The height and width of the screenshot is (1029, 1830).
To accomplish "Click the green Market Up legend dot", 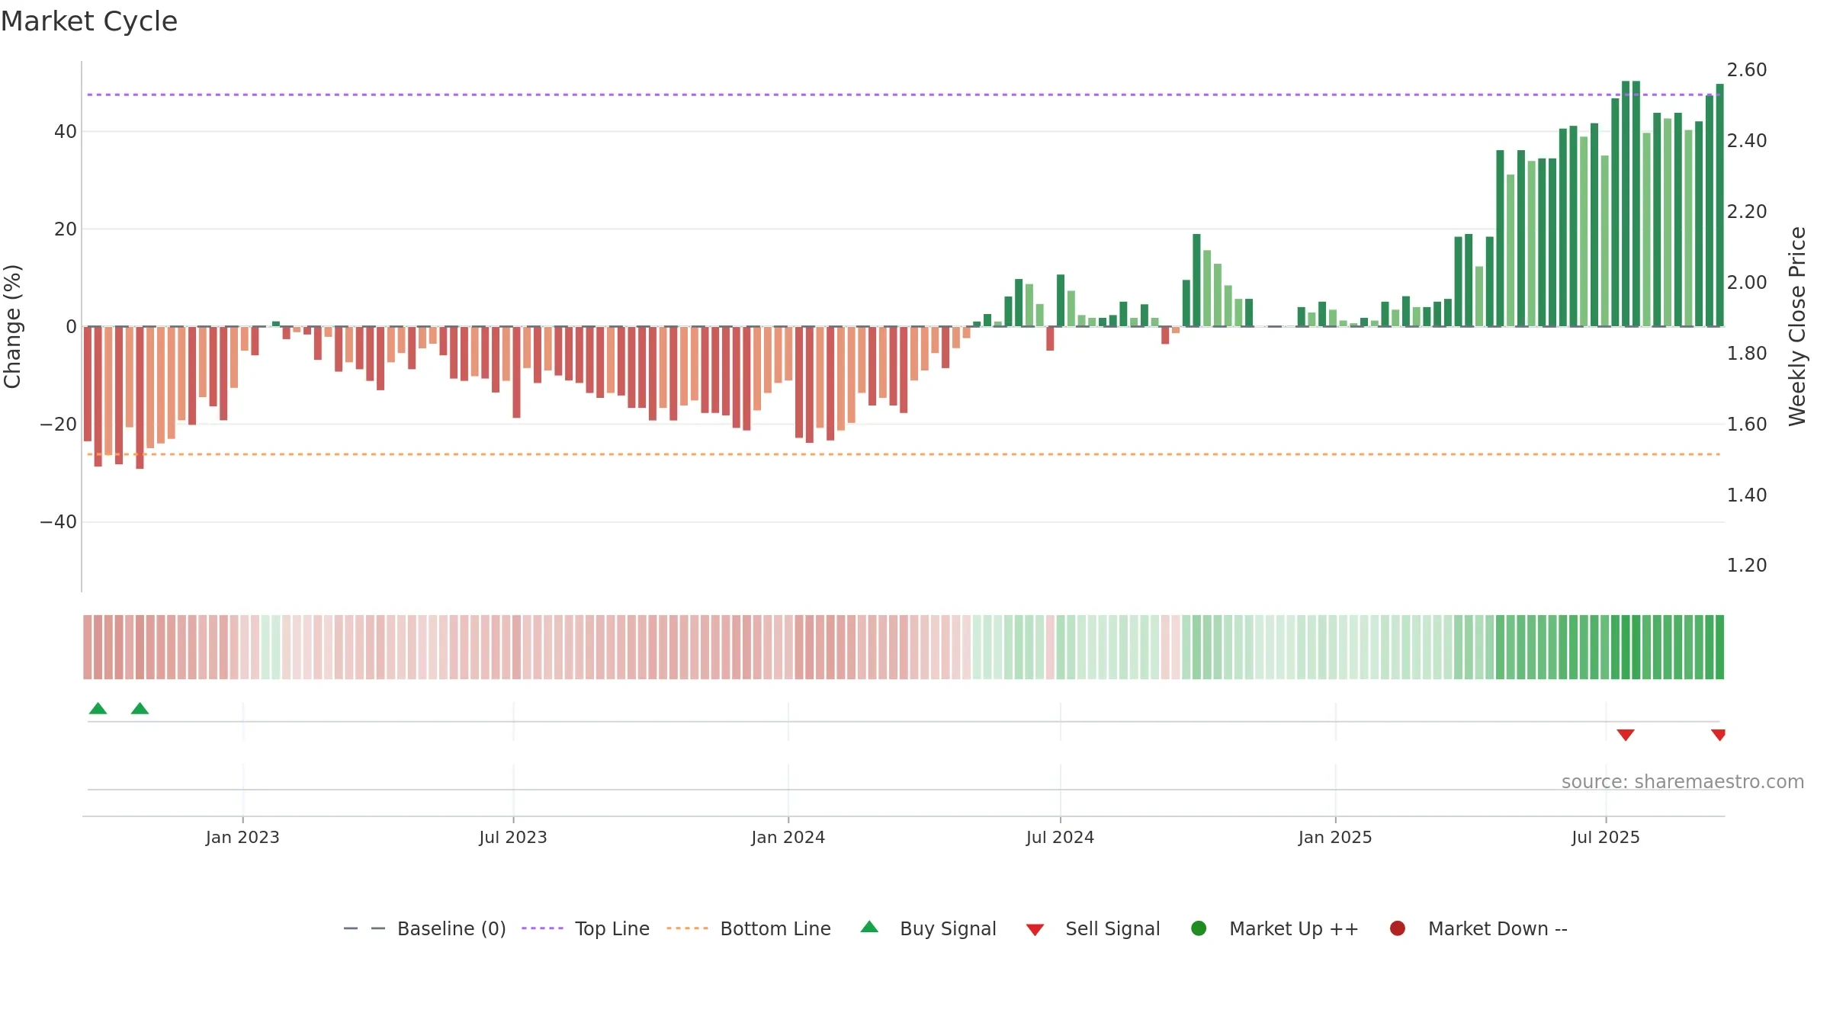I will 1199,928.
